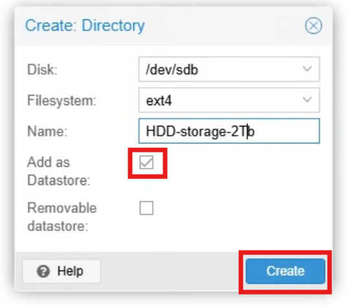
Task: Select the /dev/sdb disk value field
Action: (229, 69)
